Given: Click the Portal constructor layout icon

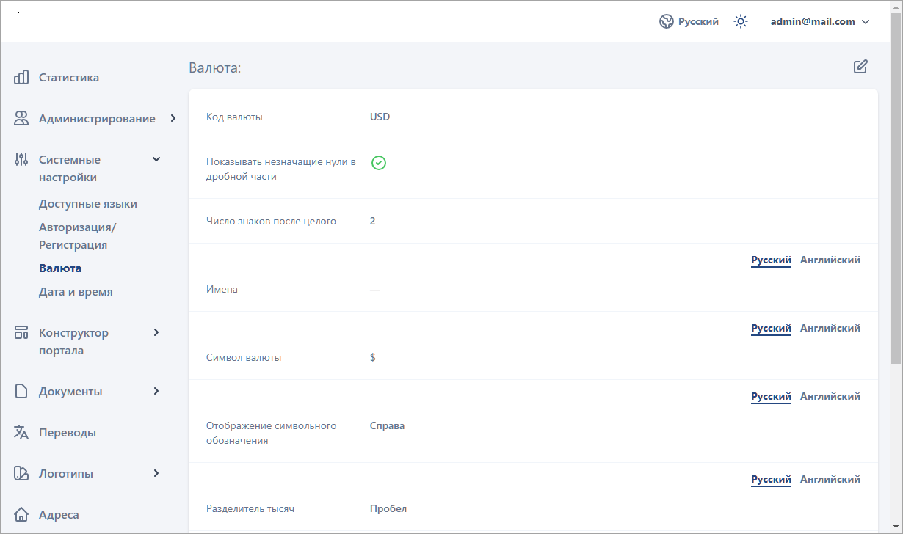Looking at the screenshot, I should 21,332.
